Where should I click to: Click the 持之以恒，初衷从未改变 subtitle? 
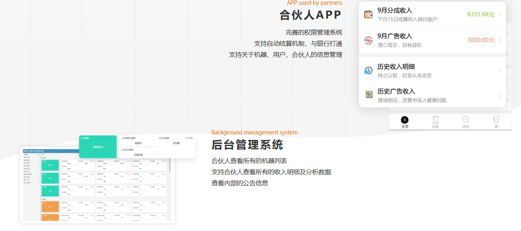(x=404, y=76)
